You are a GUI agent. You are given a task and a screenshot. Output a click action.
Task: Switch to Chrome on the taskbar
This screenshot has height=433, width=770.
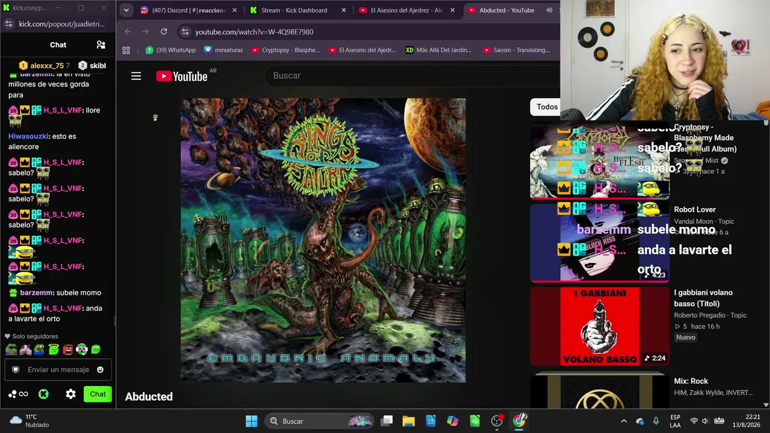(x=519, y=421)
